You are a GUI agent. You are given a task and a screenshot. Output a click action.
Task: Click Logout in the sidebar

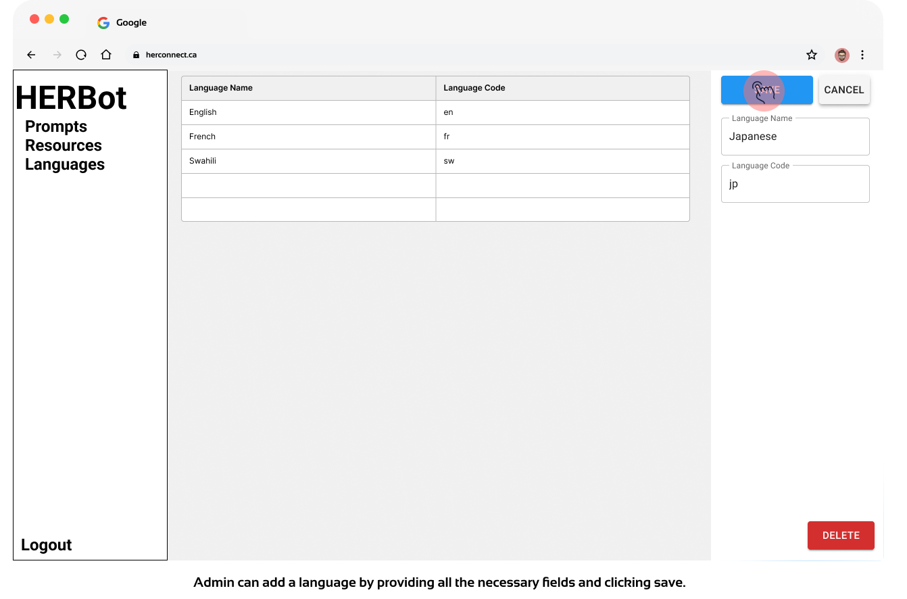46,545
